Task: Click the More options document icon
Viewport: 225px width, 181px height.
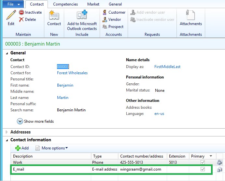Action: [37, 148]
